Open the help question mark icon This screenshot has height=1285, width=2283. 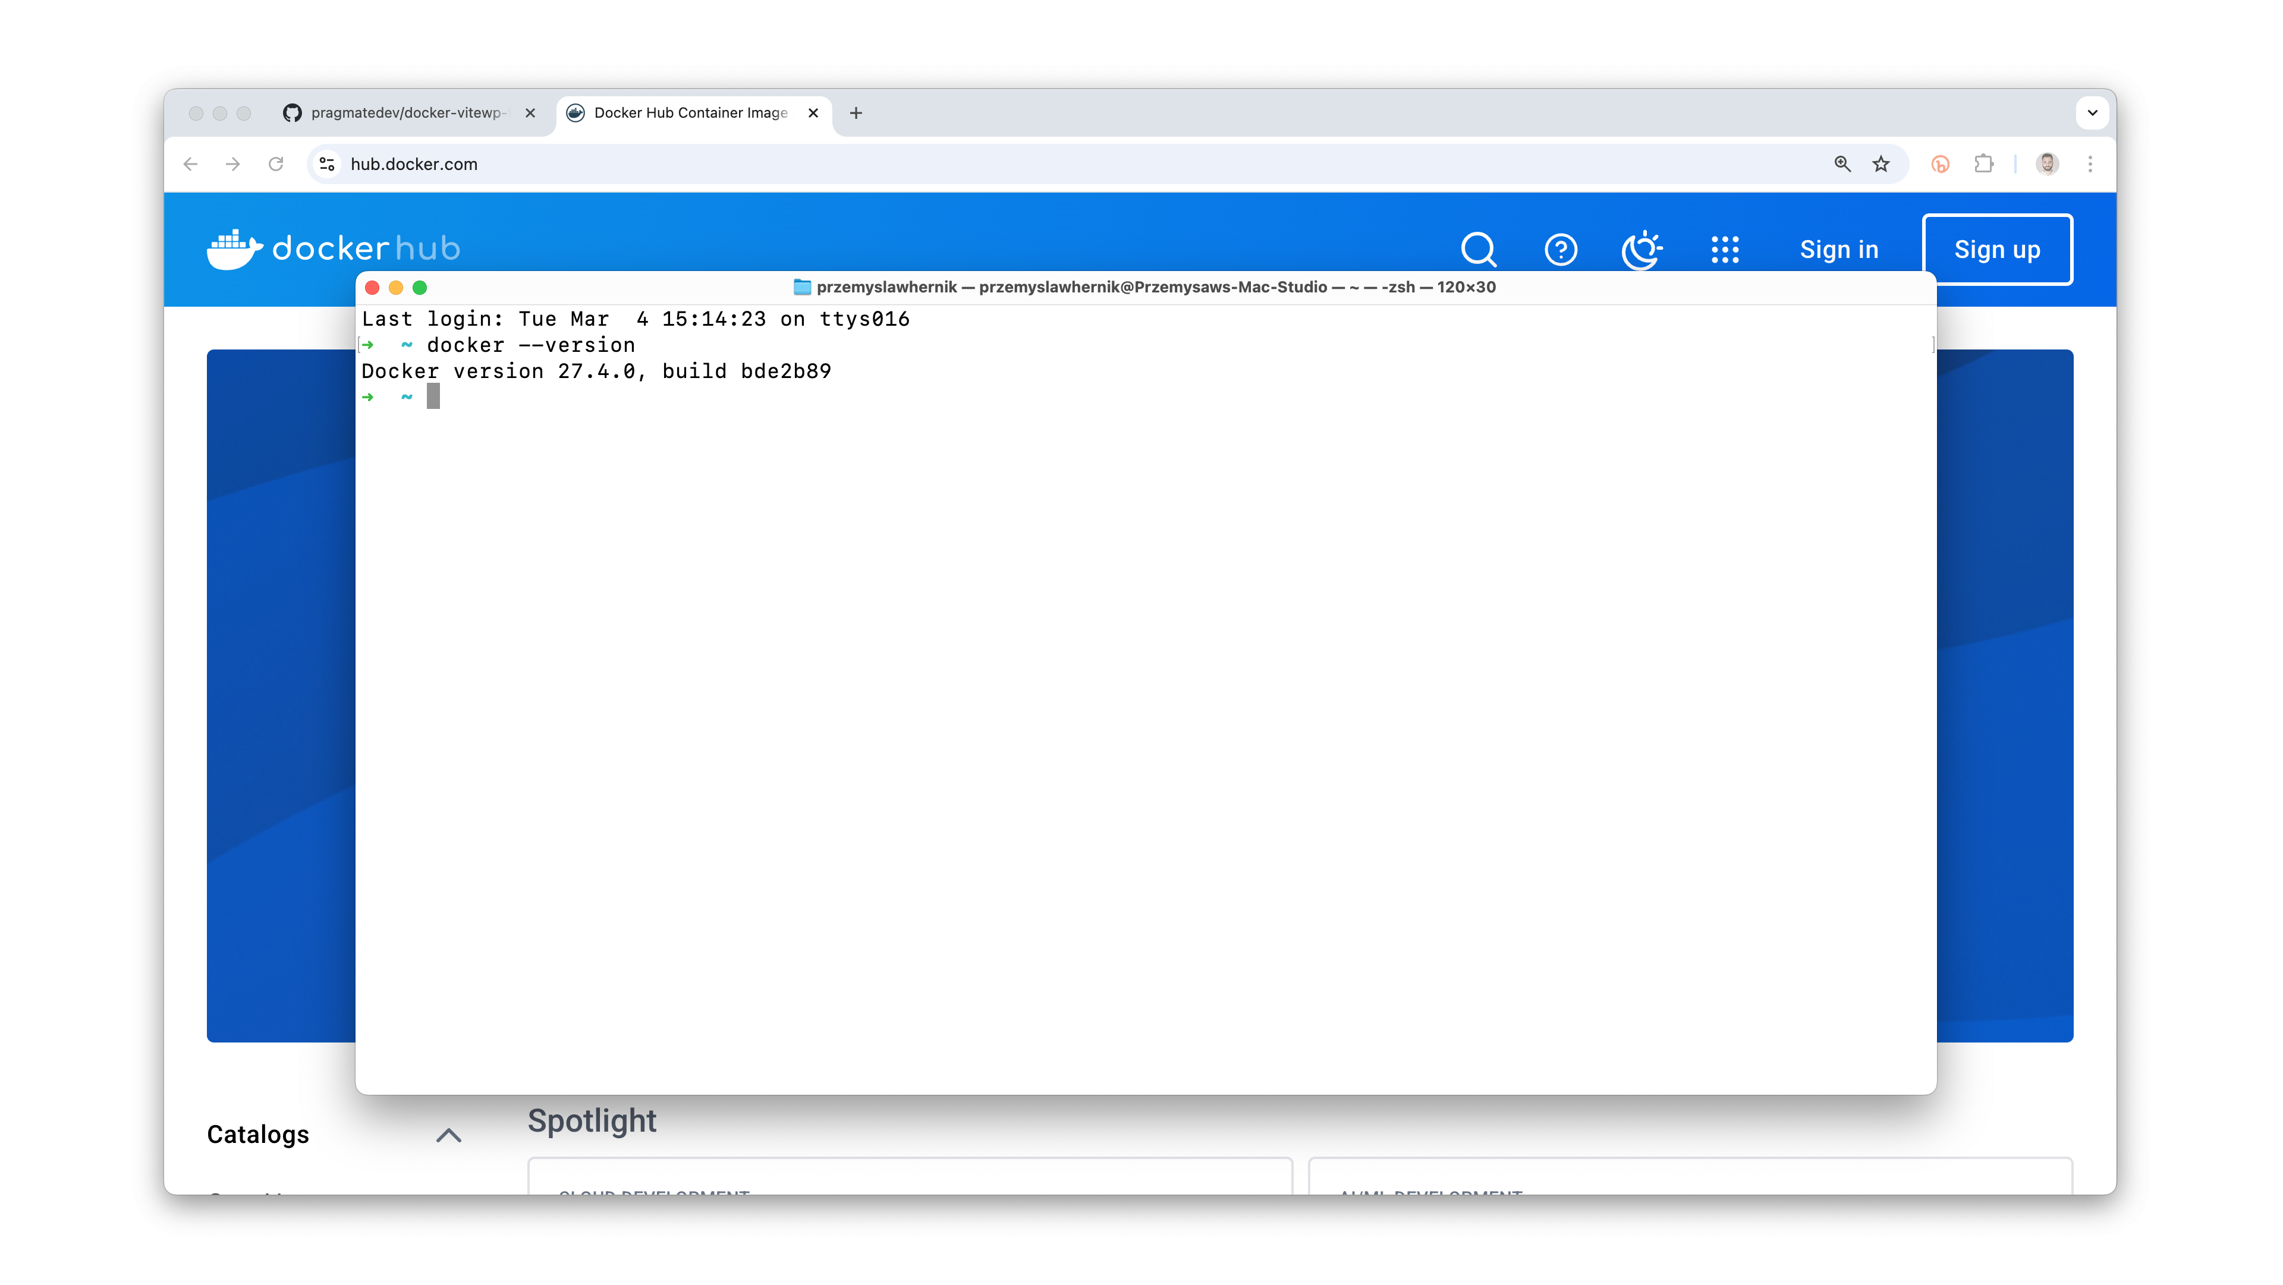(1561, 249)
